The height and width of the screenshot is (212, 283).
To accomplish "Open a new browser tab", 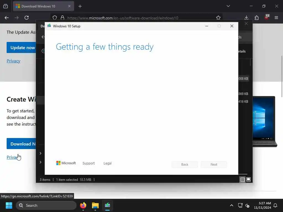I will tap(80, 6).
